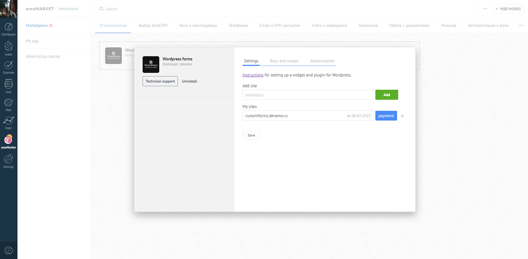The width and height of the screenshot is (528, 259).
Task: Click the Uninstall button
Action: [190, 81]
